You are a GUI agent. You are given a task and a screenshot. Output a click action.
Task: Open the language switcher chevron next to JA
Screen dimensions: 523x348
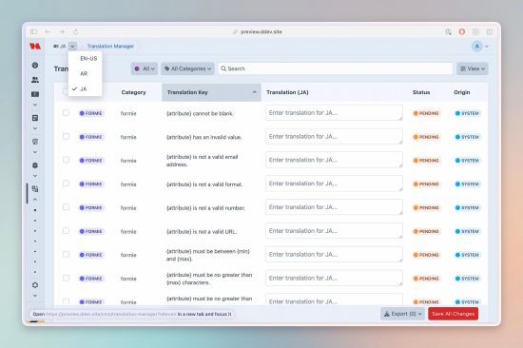pos(72,46)
